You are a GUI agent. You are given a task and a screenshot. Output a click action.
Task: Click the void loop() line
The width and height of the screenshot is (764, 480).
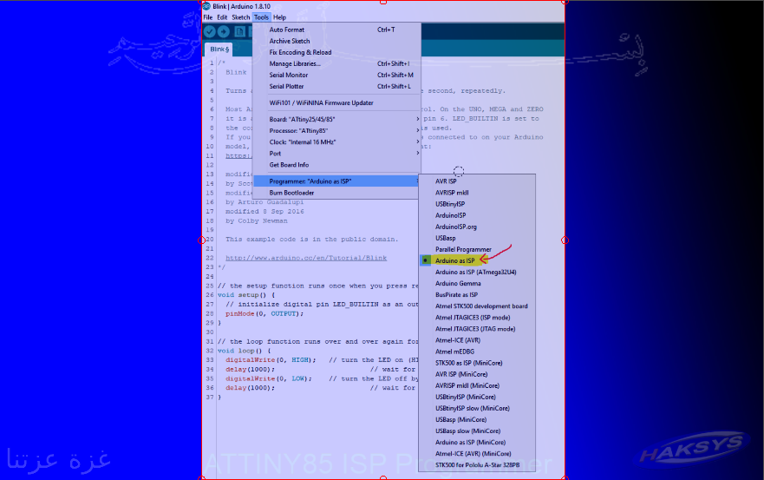pos(244,351)
